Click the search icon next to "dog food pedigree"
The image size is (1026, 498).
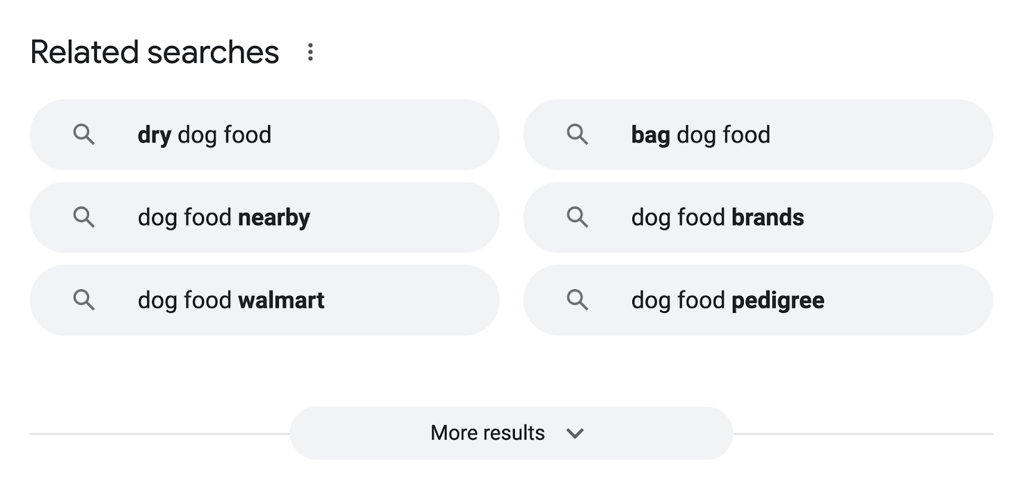pos(579,300)
